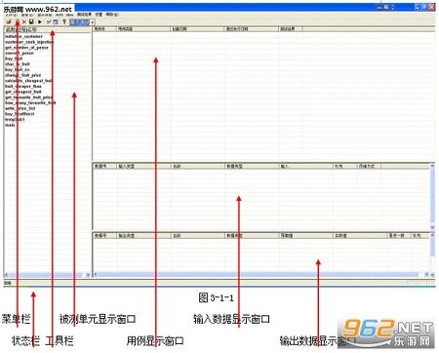Click output table horizontal scrollbar left arrow
Screen dimensions: 439x353
[96, 275]
